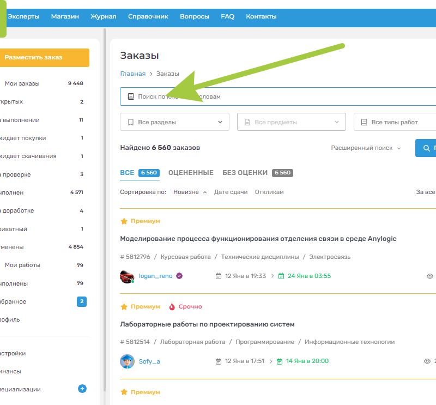Screen dimensions: 436x405
Task: Open Магазин in the top menu
Action: 65,16
